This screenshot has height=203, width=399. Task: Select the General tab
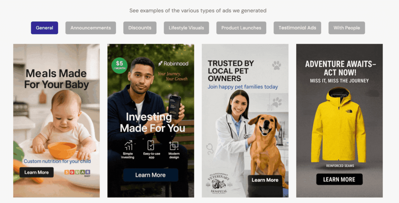tap(44, 28)
